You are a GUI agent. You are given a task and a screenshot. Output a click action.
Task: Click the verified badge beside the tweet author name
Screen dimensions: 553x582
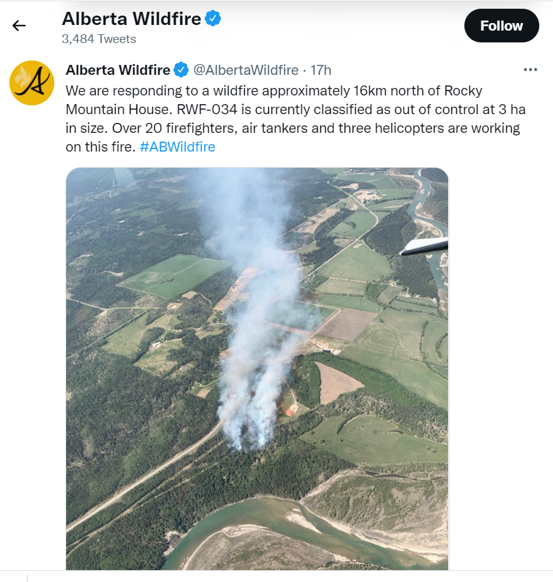(181, 69)
